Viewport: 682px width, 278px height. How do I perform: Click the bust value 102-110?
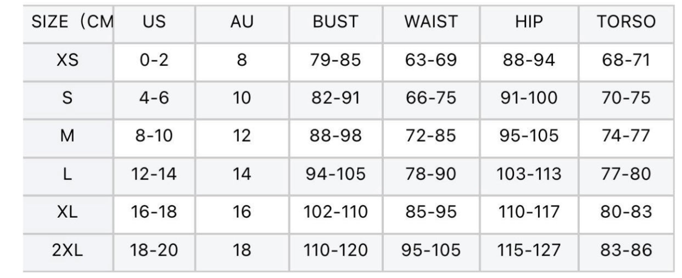click(x=335, y=212)
